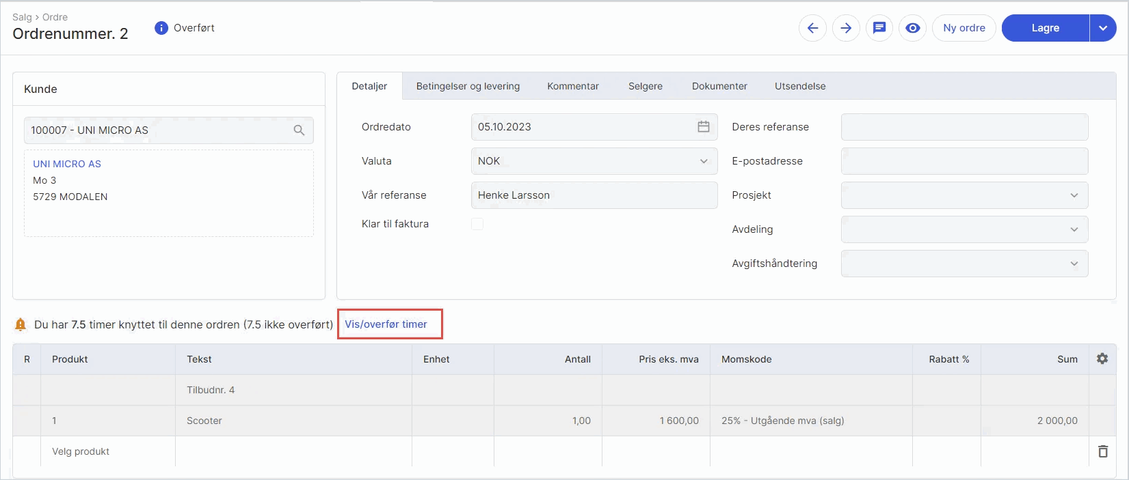Open table column settings gear
Image resolution: width=1129 pixels, height=480 pixels.
tap(1102, 358)
